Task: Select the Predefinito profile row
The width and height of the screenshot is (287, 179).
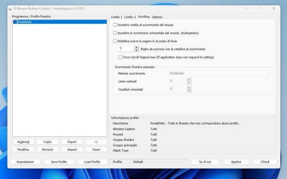Action: tap(60, 22)
